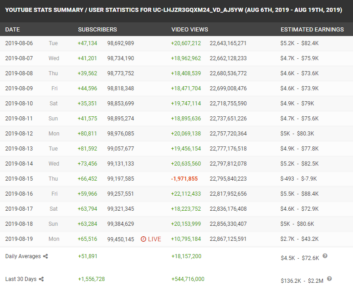Screen dimensions: 353x291
Task: Click subscriber total 99,057,677
Action: [121, 149]
